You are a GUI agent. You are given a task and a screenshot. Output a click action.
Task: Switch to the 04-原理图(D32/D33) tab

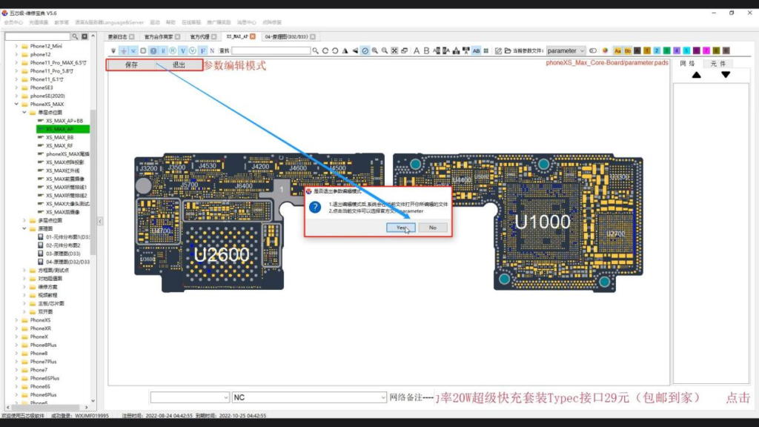coord(286,37)
